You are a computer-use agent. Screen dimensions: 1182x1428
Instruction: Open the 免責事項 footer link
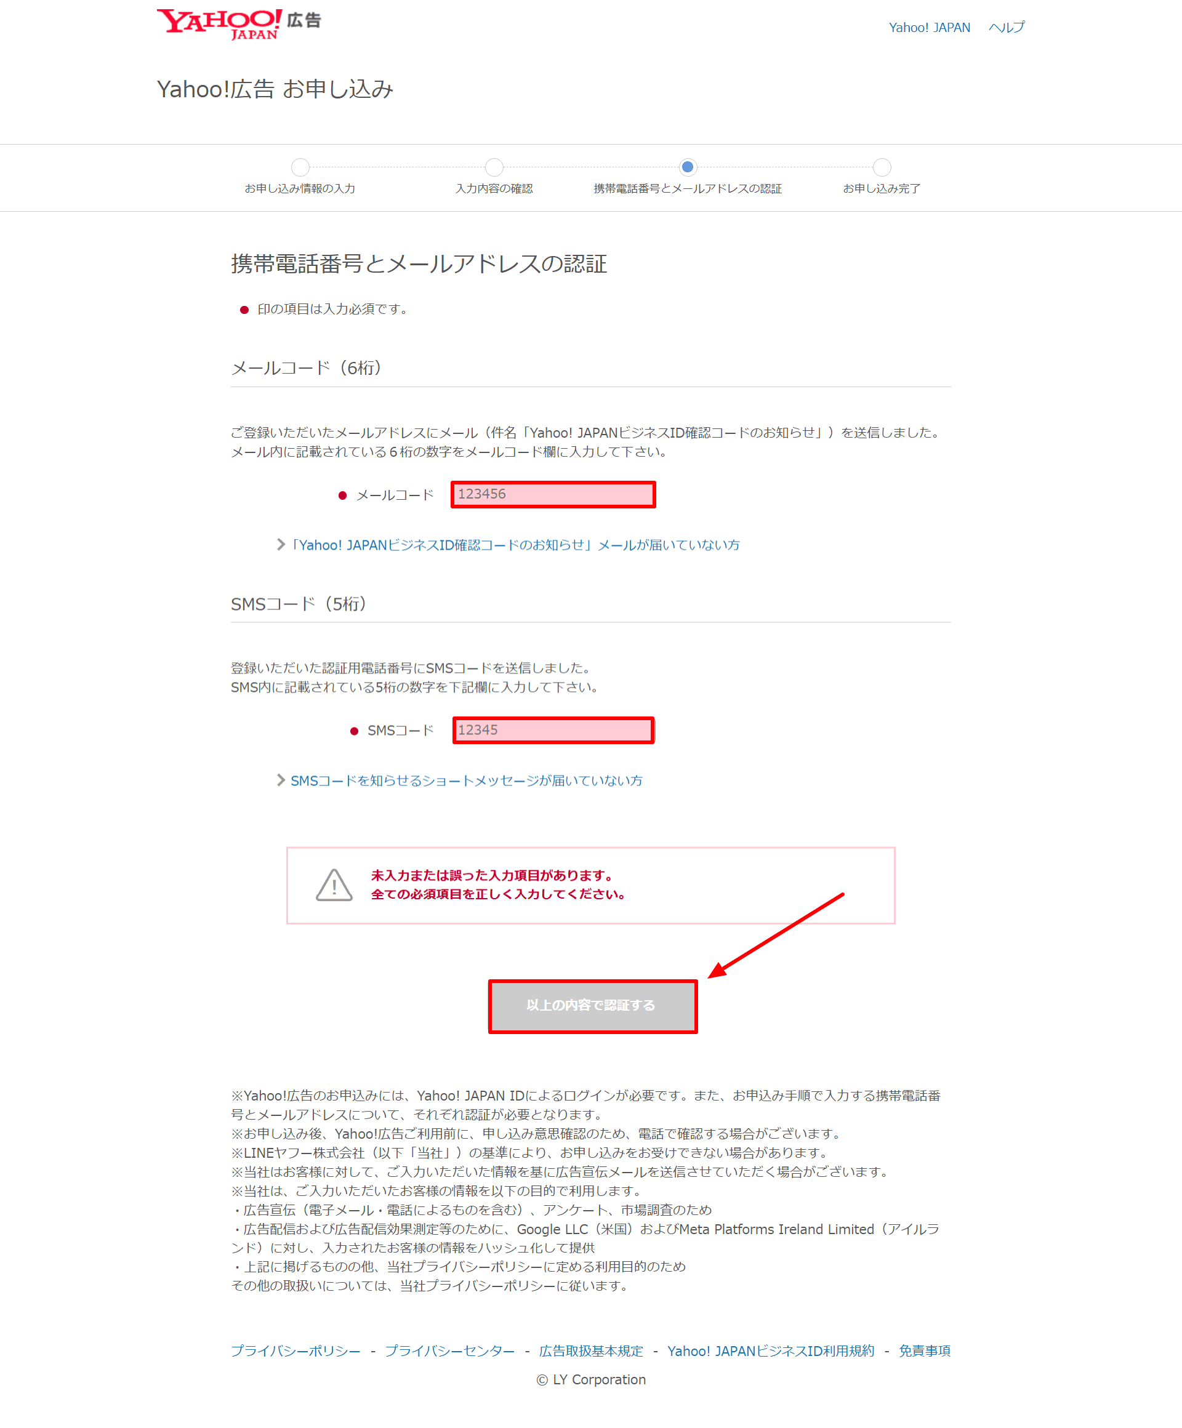tap(924, 1350)
